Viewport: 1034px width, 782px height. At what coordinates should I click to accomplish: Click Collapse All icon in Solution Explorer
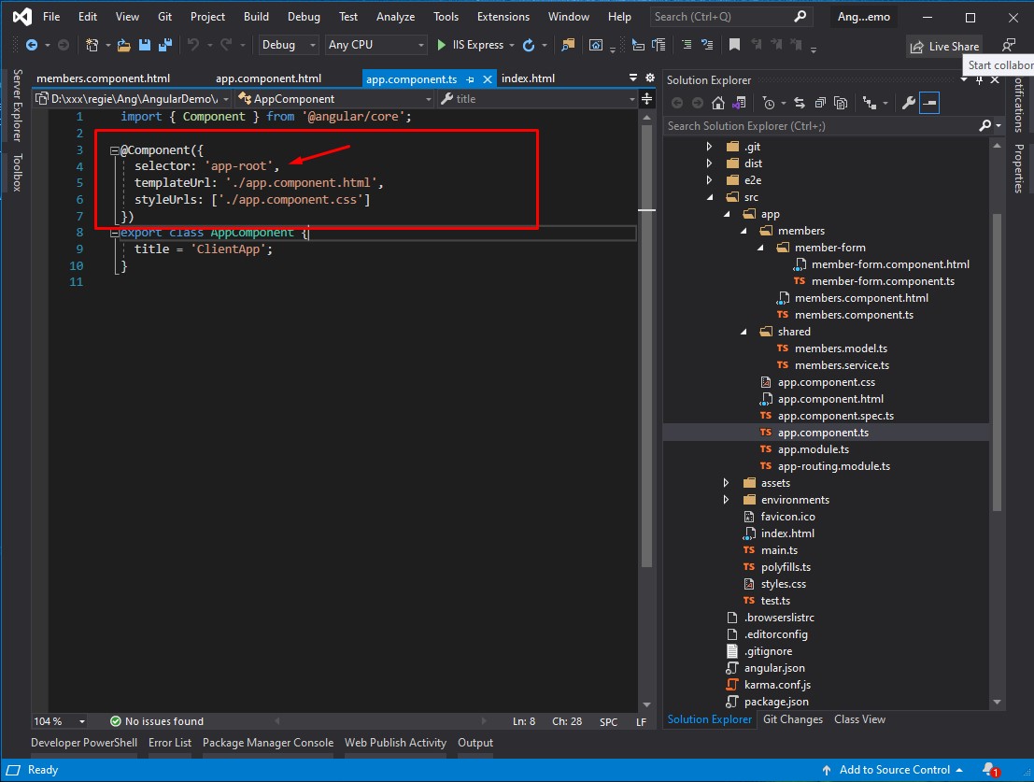pyautogui.click(x=820, y=103)
